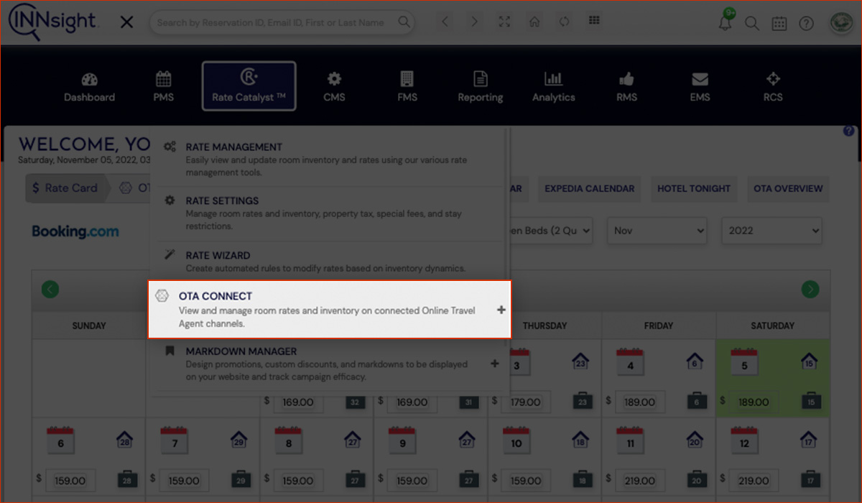Image resolution: width=862 pixels, height=503 pixels.
Task: Open the FMS module
Action: (407, 87)
